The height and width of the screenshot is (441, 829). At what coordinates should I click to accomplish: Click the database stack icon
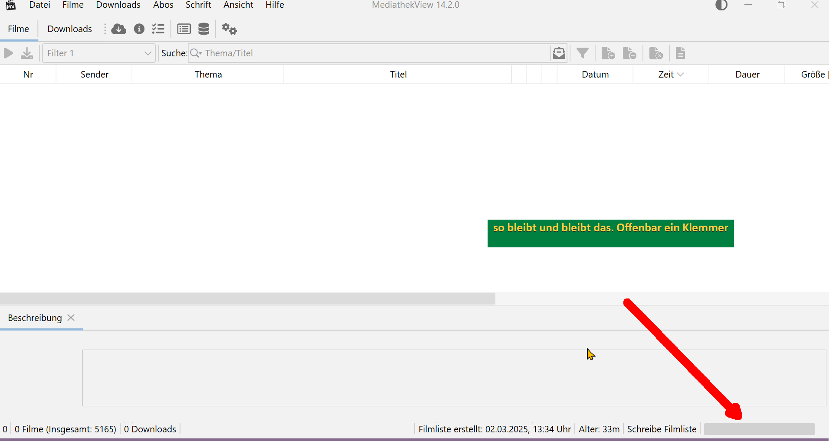click(204, 29)
